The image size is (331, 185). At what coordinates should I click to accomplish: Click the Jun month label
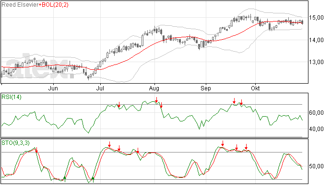click(x=53, y=88)
